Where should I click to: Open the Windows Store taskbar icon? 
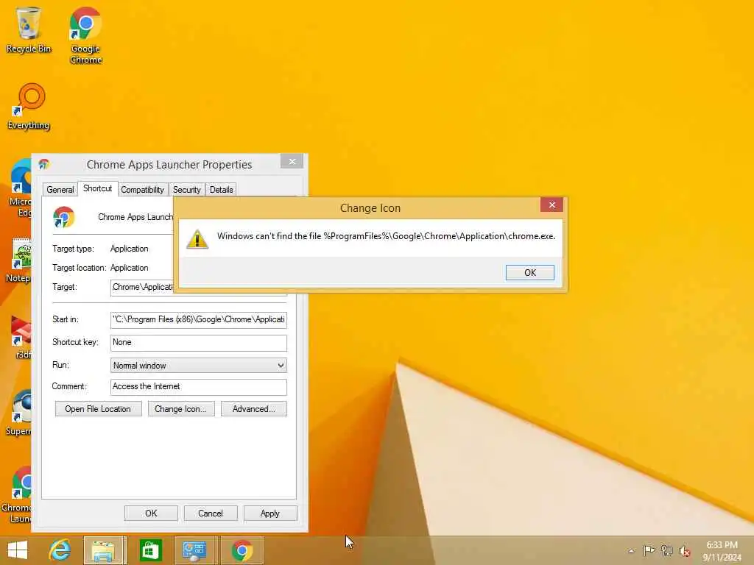[150, 550]
